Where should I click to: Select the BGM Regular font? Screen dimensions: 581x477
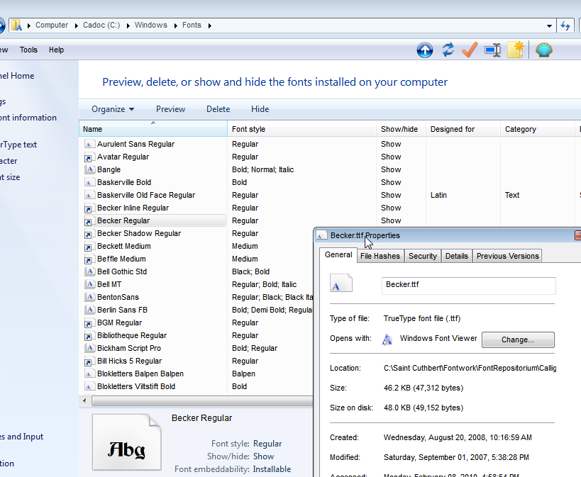click(119, 323)
